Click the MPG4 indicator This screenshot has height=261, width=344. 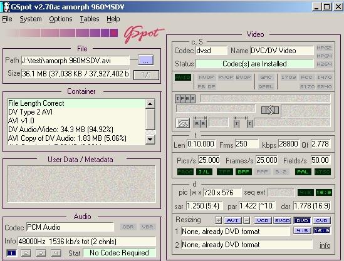(324, 56)
